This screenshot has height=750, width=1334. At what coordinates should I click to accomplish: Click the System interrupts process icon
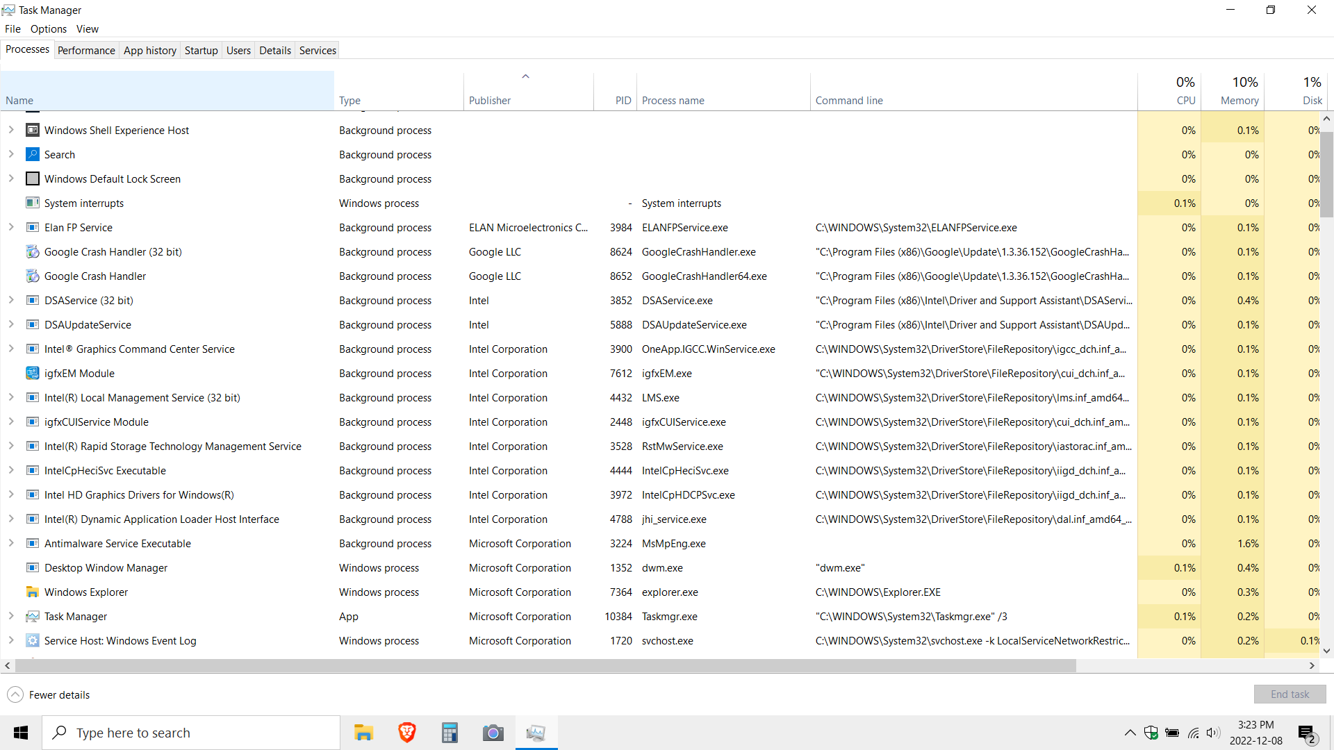tap(32, 203)
